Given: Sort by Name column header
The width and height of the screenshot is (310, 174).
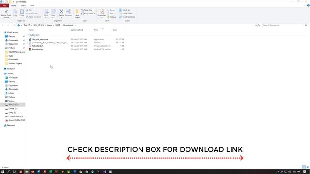Looking at the screenshot, I should [x=31, y=30].
